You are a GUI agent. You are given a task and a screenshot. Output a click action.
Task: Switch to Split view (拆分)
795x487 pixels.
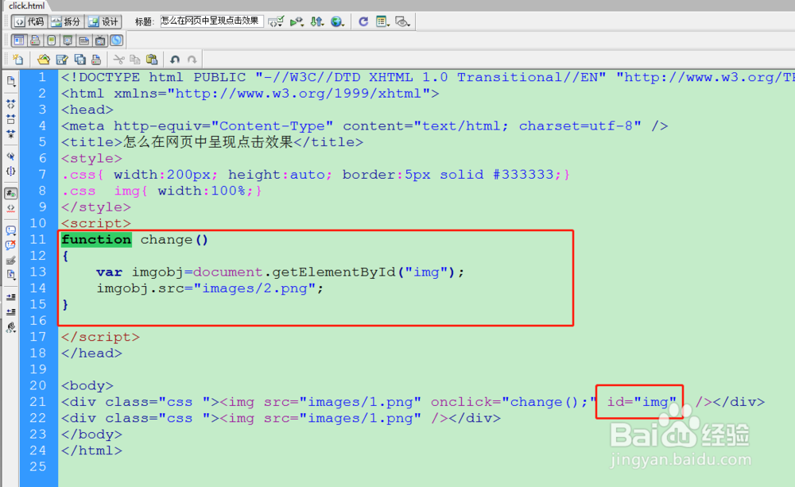click(67, 21)
